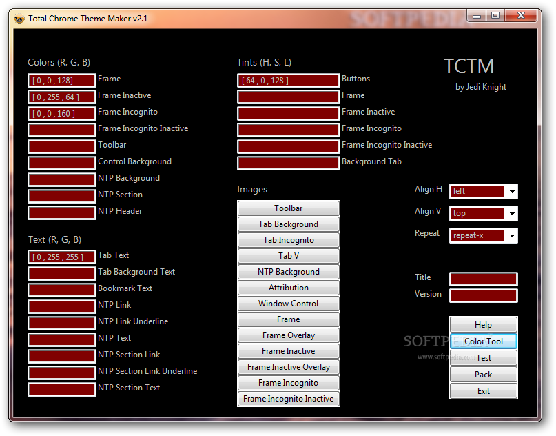Screen dimensions: 556x436
Task: Click the Frame Overlay image button
Action: pyautogui.click(x=288, y=335)
